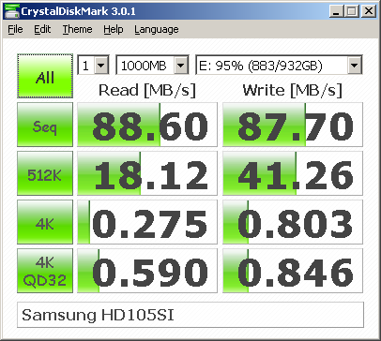Click the 512K read result 18.12
The image size is (381, 341).
(x=147, y=173)
